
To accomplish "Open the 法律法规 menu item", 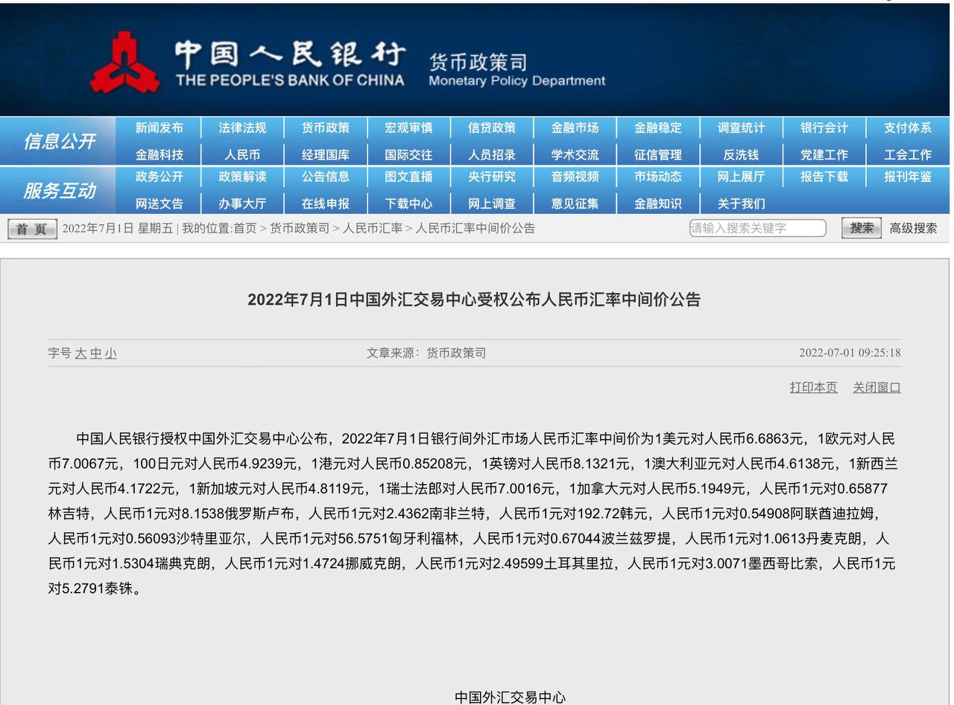I will pos(242,128).
